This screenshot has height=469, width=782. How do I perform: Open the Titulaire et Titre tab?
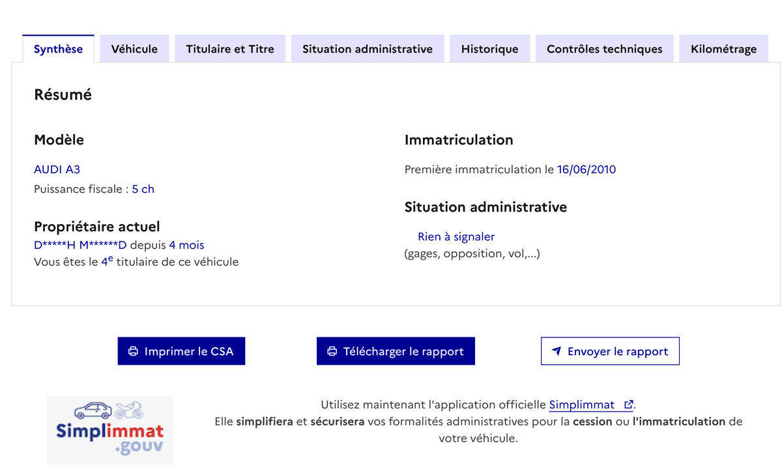coord(230,49)
